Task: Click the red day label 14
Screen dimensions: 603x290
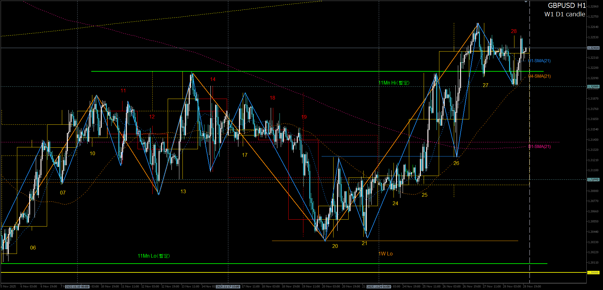Action: pyautogui.click(x=213, y=79)
